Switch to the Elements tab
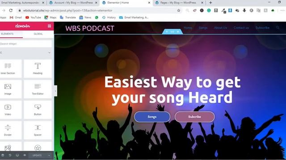Image resolution: width=286 pixels, height=160 pixels. click(x=7, y=34)
